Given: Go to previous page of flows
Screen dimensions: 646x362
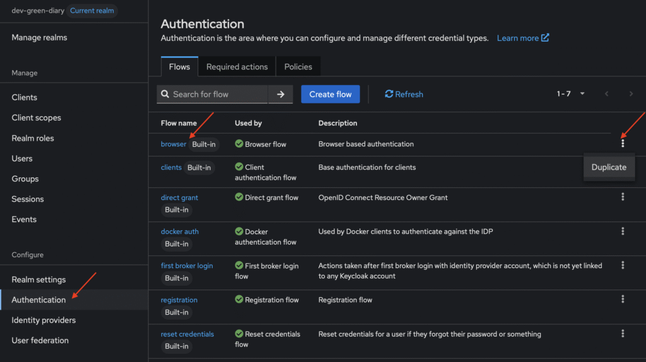Looking at the screenshot, I should click(x=607, y=94).
